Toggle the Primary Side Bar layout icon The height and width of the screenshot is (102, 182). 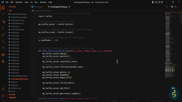[x=153, y=2]
